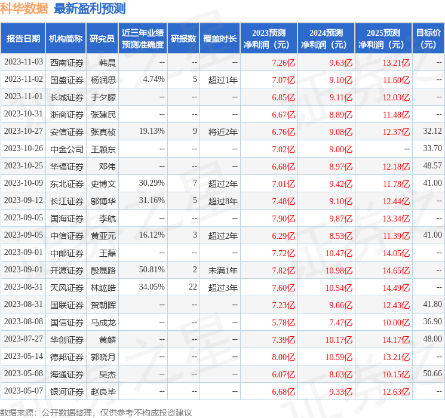Click coverage duration 超过3年
The image size is (445, 418).
223,288
